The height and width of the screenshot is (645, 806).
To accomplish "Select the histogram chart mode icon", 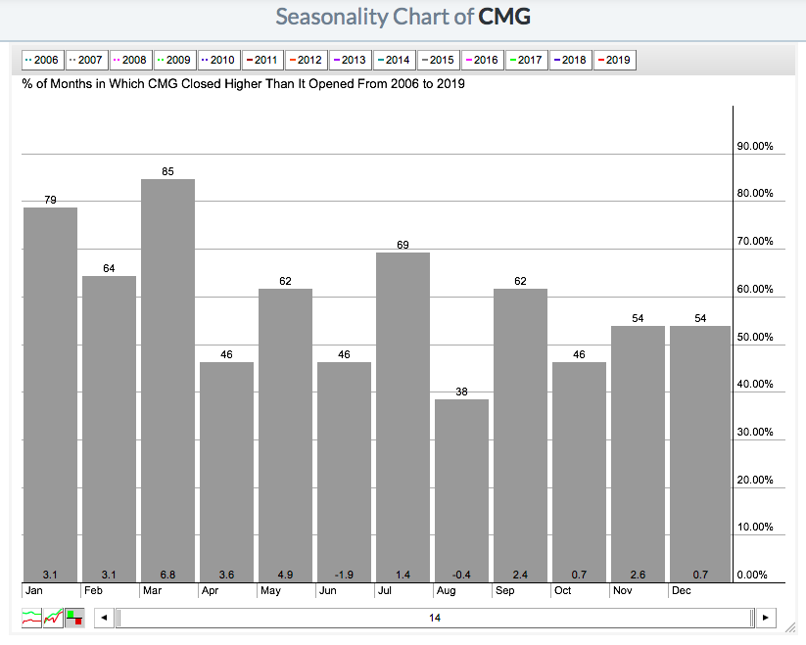I will pos(74,618).
